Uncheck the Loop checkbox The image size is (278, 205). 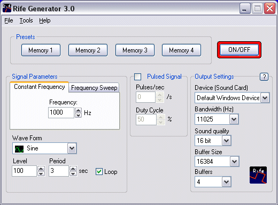coord(99,172)
